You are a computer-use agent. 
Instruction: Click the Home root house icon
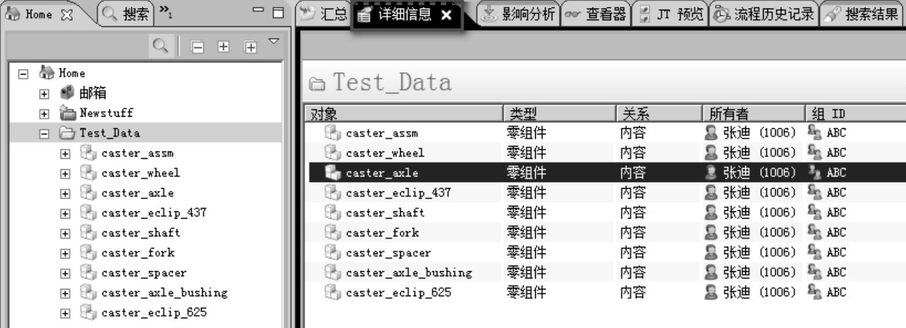(x=47, y=73)
